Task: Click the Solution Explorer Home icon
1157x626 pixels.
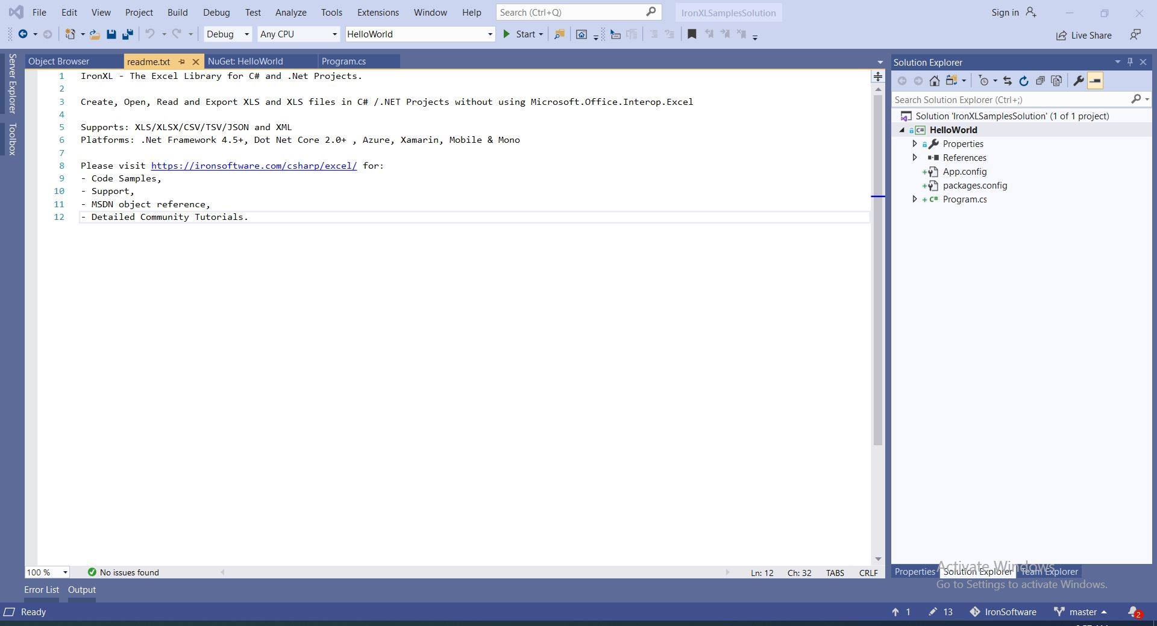Action: (x=934, y=81)
